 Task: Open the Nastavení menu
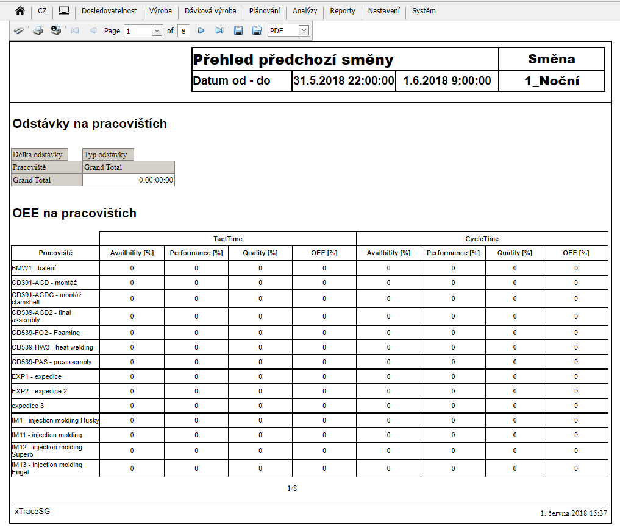pos(384,11)
